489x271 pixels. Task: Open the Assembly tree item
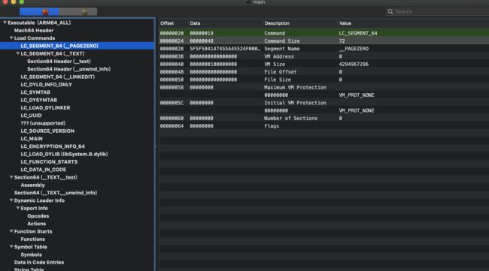(33, 185)
